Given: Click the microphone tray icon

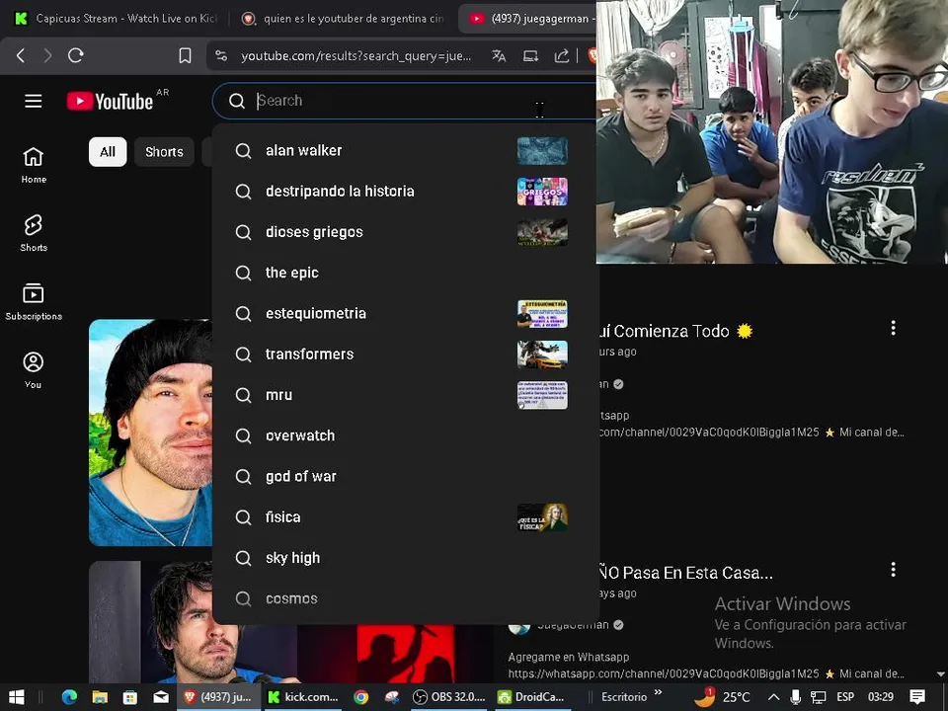Looking at the screenshot, I should point(796,697).
